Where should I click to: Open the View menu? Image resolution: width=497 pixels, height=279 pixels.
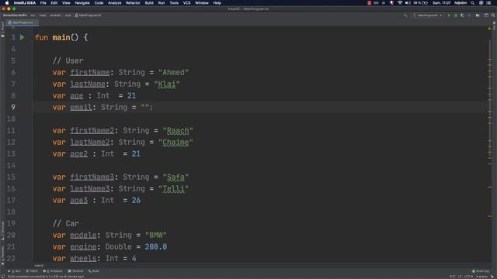click(x=66, y=3)
